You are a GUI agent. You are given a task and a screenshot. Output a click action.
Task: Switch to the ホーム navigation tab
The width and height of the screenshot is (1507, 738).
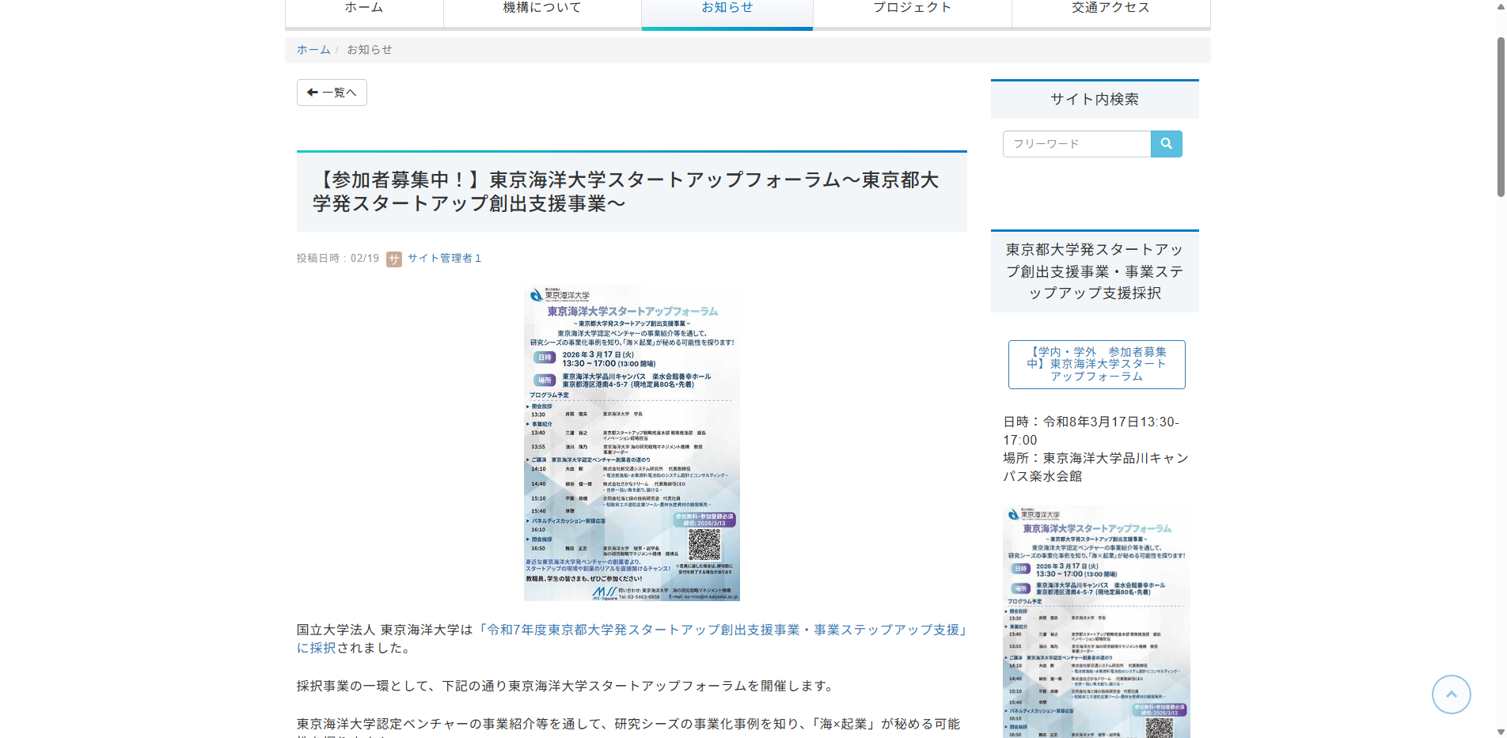point(363,8)
